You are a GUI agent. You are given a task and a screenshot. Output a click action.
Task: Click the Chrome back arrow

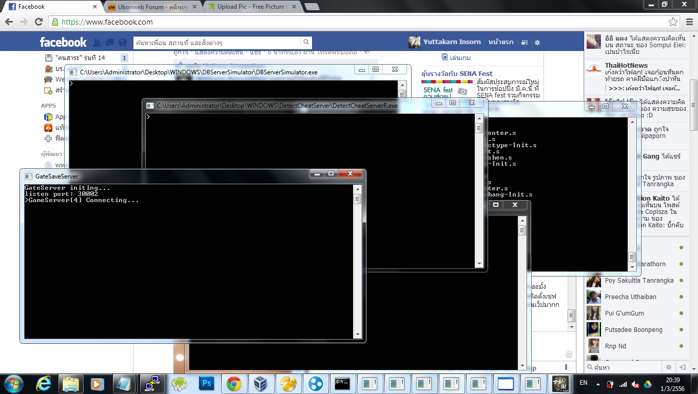[9, 22]
